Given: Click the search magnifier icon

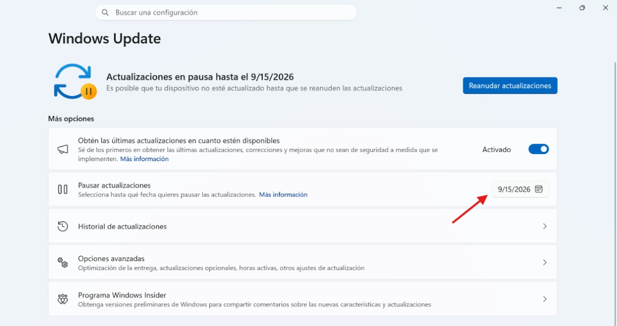Looking at the screenshot, I should point(105,12).
